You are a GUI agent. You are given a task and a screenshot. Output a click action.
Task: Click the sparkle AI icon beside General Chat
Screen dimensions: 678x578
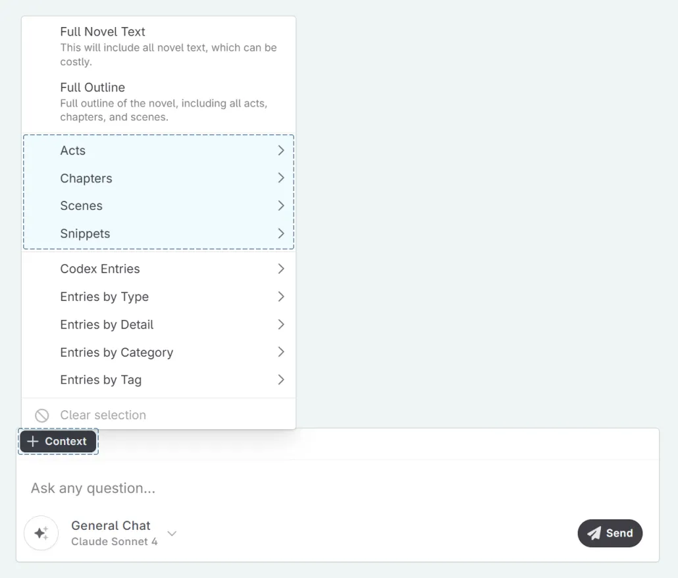(x=41, y=533)
